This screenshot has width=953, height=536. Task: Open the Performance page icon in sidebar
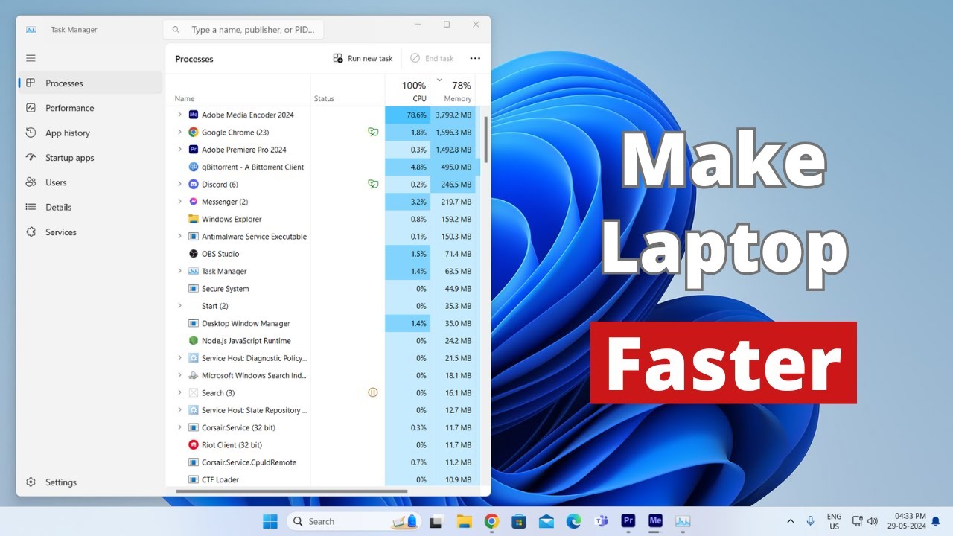[31, 108]
